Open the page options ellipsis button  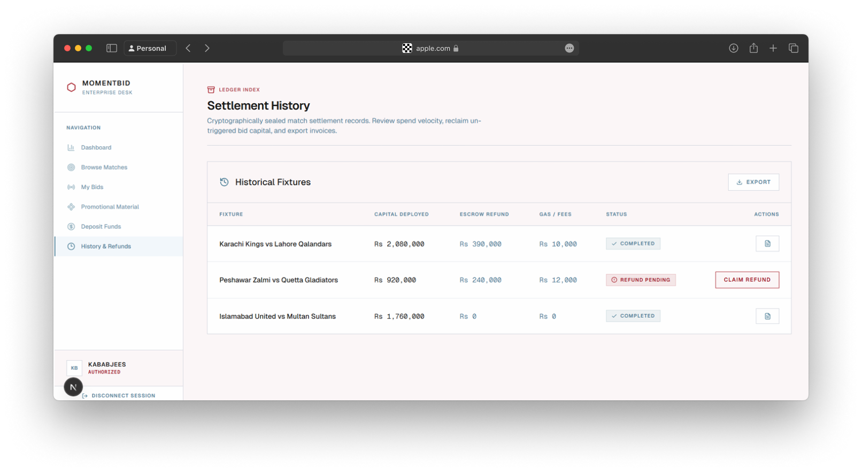tap(569, 48)
